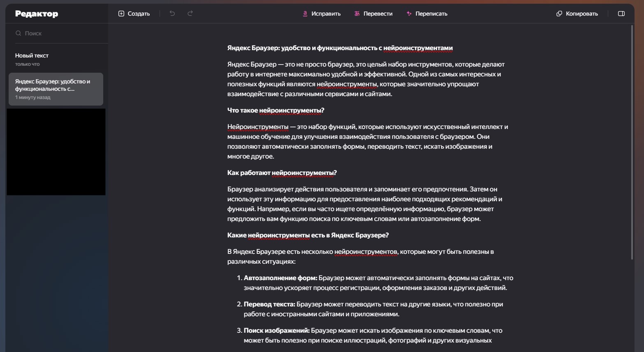Screen dimensions: 644x352
Task: Click the Редактор logo
Action: (37, 14)
